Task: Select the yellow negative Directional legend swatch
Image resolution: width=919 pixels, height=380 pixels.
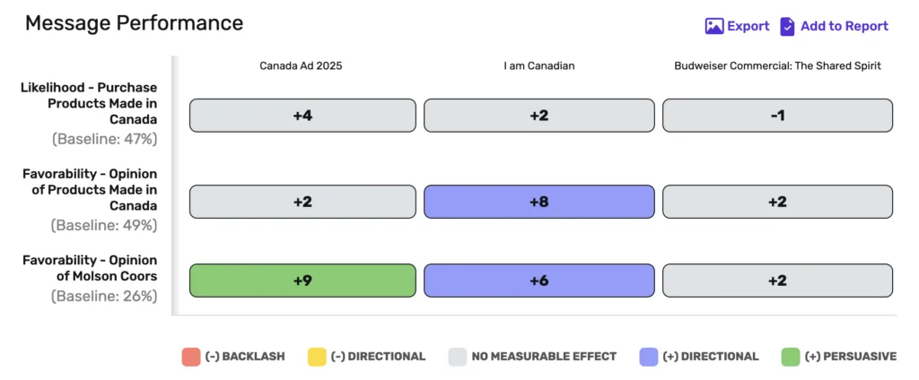Action: (317, 357)
